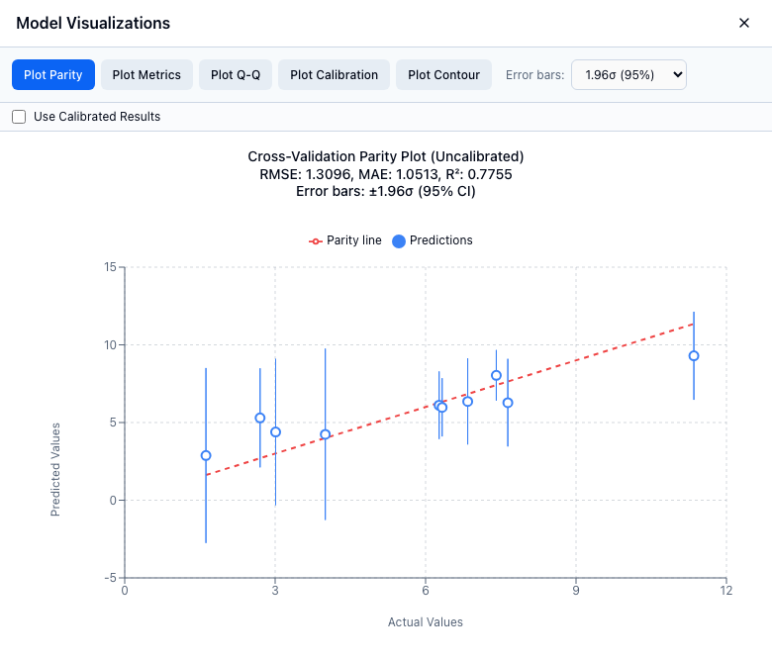Click the 'Predicted Values' axis label
The height and width of the screenshot is (661, 772).
(x=55, y=470)
